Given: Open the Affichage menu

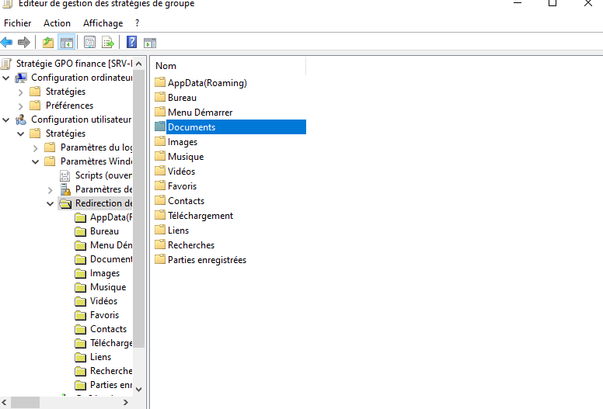Looking at the screenshot, I should (103, 23).
